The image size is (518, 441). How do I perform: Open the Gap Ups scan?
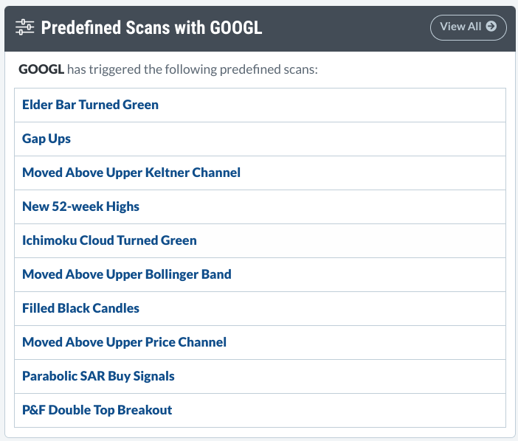(46, 139)
